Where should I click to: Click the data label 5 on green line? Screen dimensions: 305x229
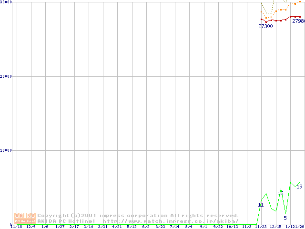pyautogui.click(x=285, y=218)
